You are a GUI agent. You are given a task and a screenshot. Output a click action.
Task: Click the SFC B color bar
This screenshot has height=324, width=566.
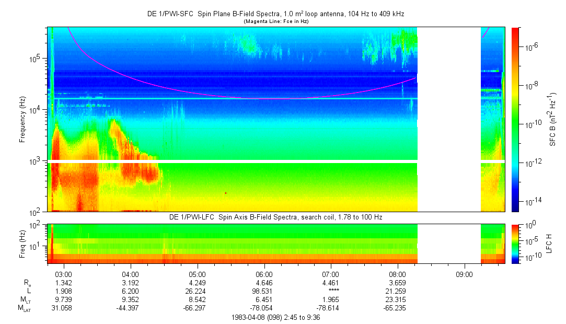click(515, 120)
